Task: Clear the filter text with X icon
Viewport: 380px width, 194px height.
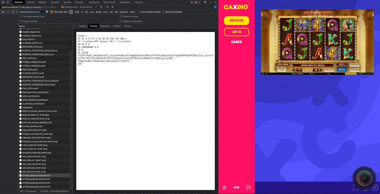Action: pyautogui.click(x=47, y=12)
